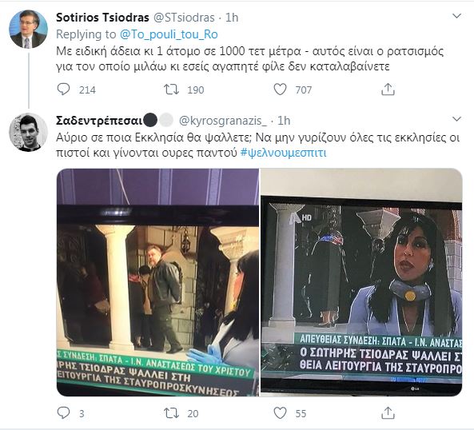View Sotirios Tsiodras's profile picture
Viewport: 474px width, 430px height.
[x=28, y=29]
